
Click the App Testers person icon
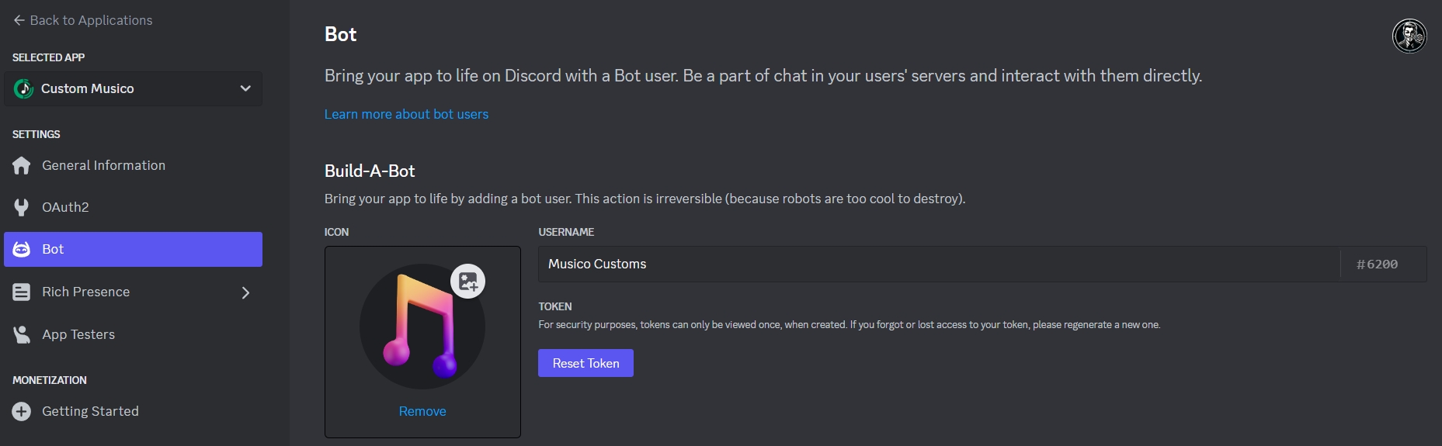click(x=22, y=334)
